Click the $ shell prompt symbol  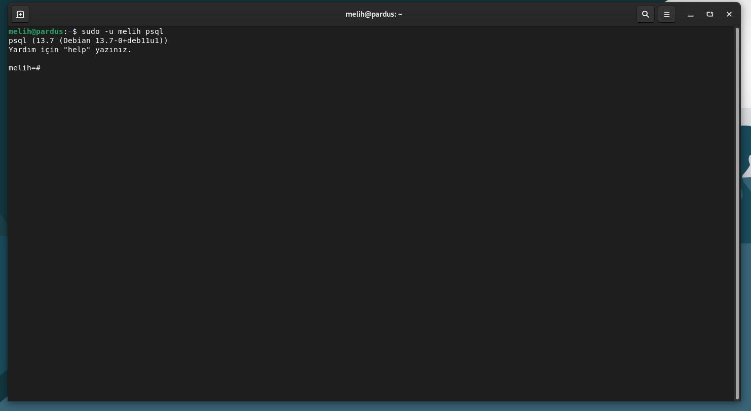[74, 31]
